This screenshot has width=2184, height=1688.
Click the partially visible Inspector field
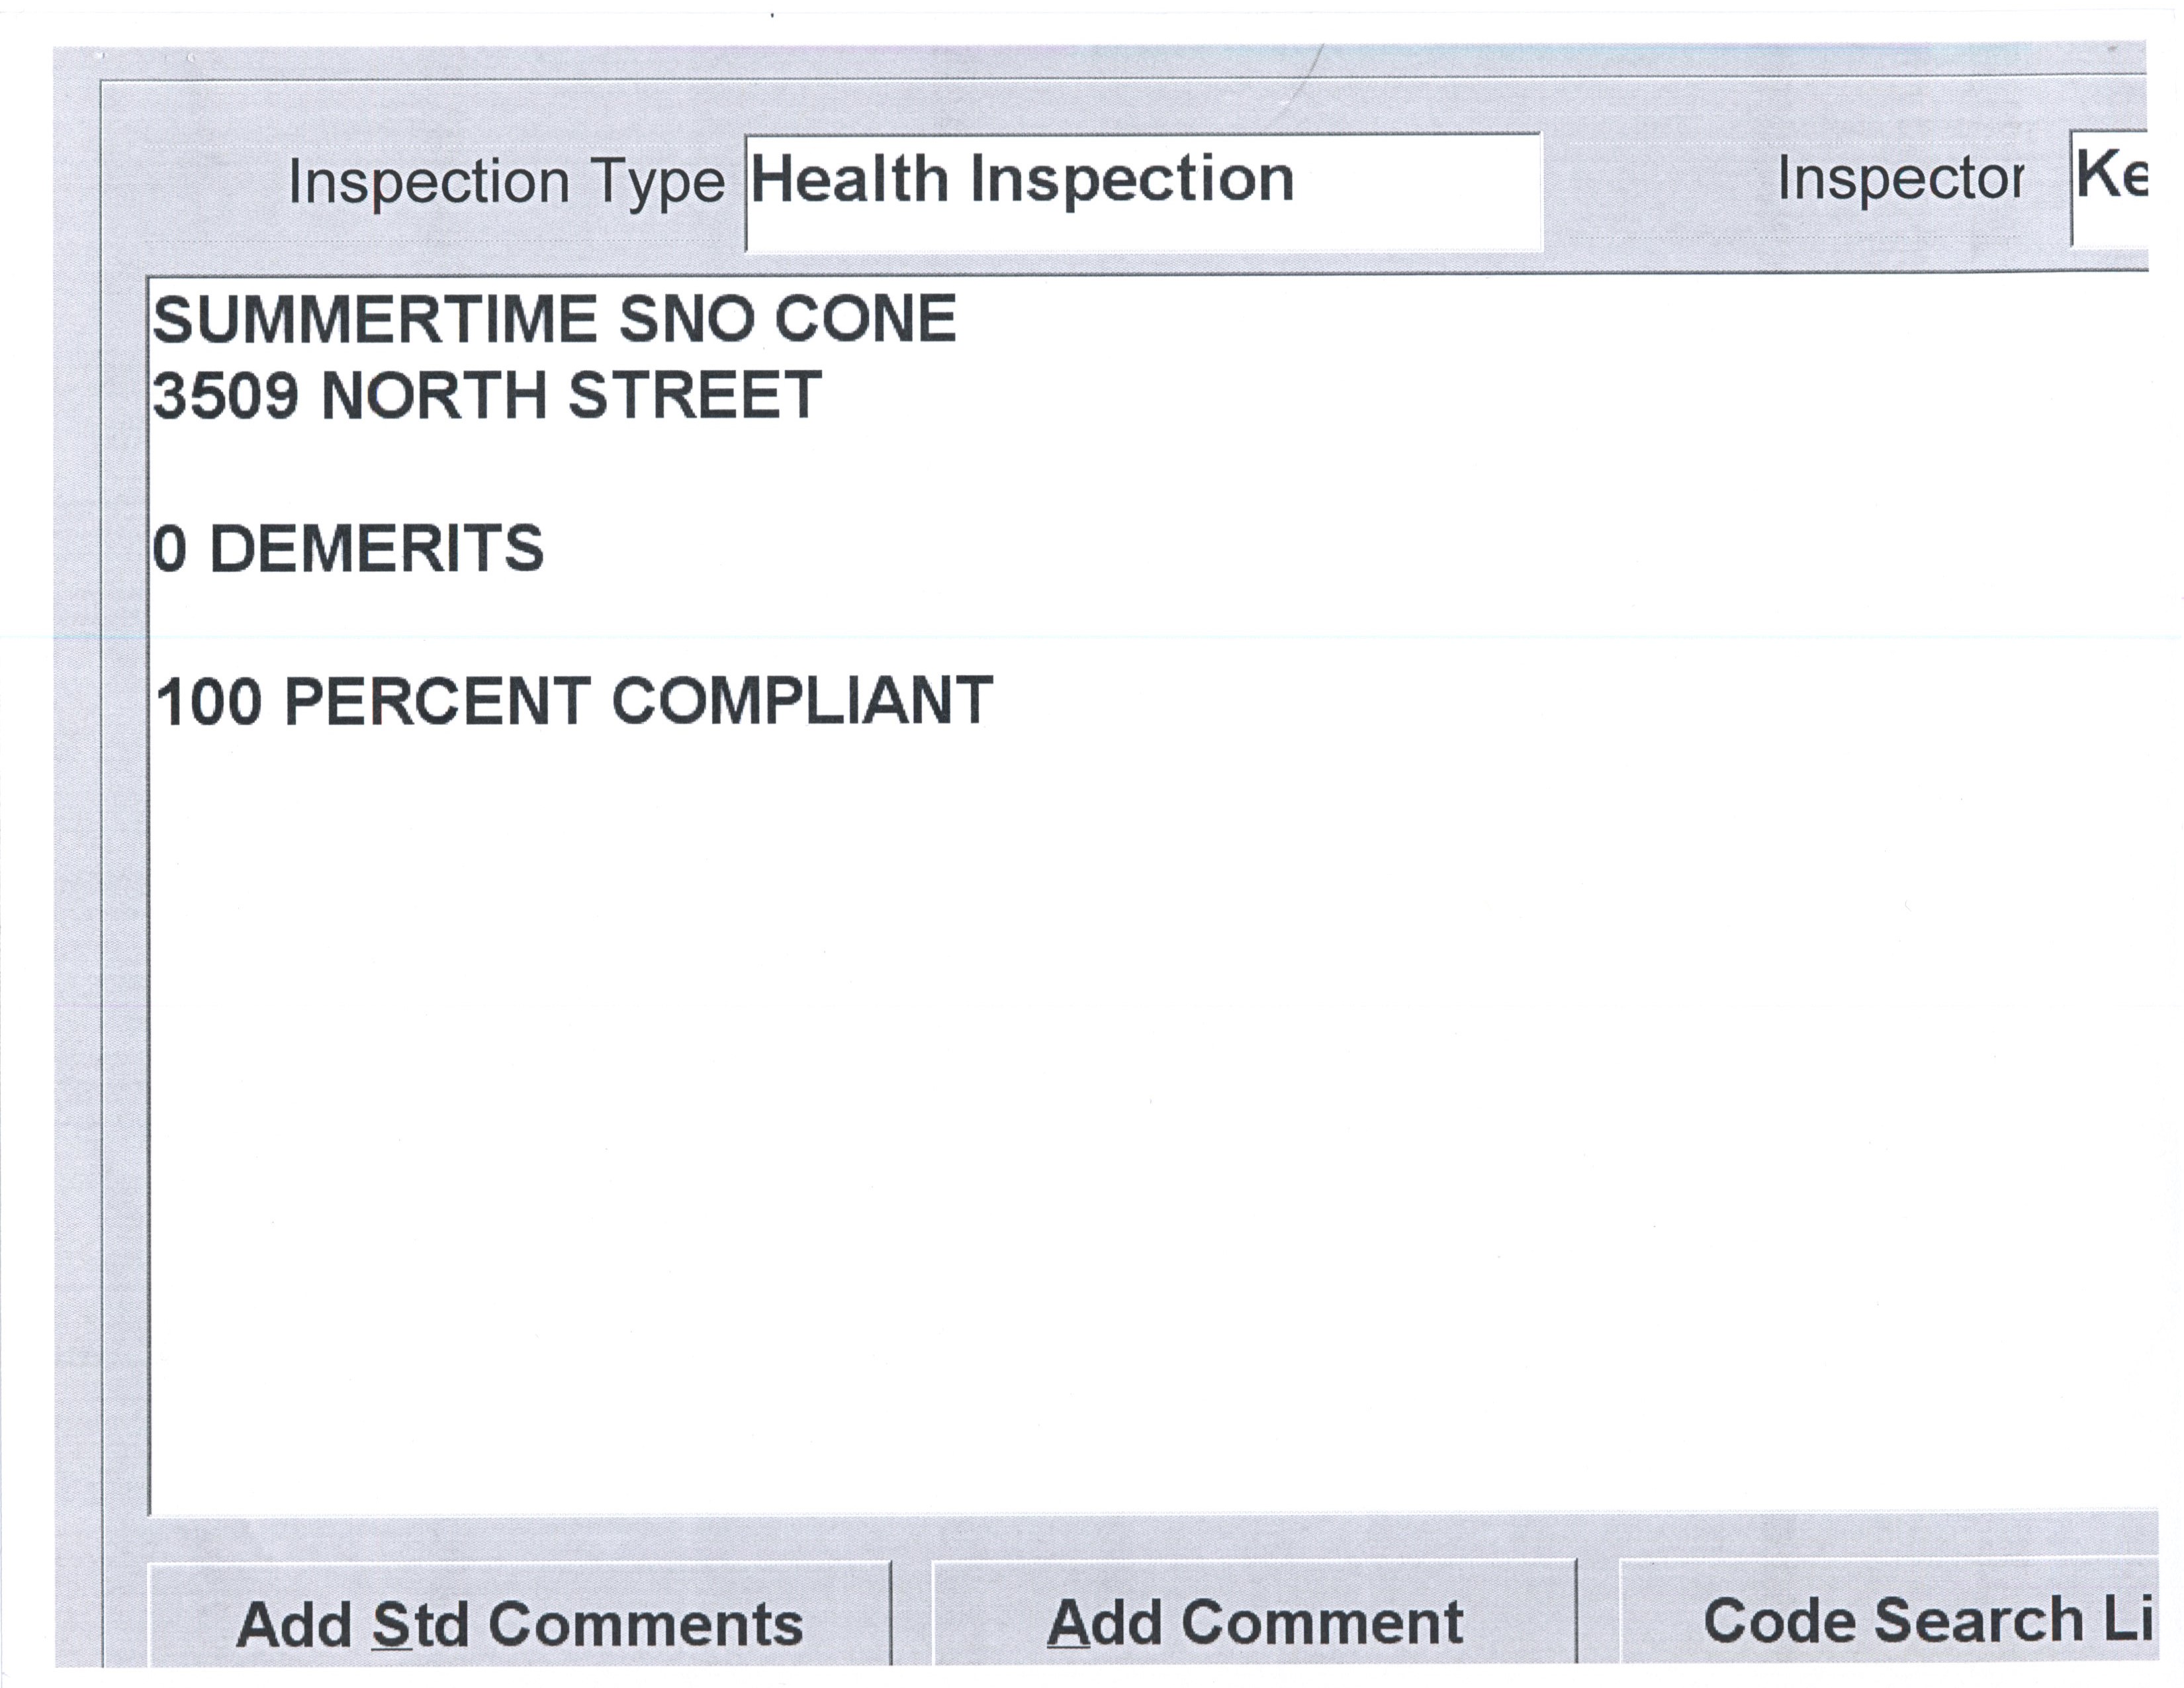(2110, 190)
